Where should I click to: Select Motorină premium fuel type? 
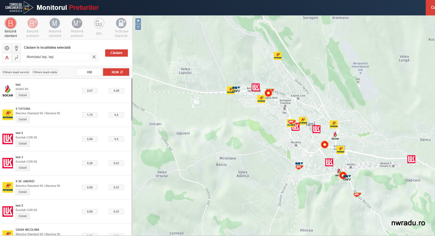(77, 28)
